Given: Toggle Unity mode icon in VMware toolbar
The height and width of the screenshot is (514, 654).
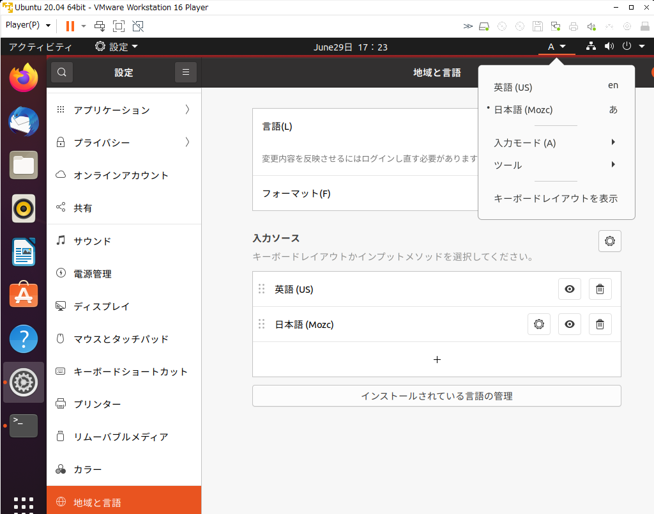Looking at the screenshot, I should (138, 26).
